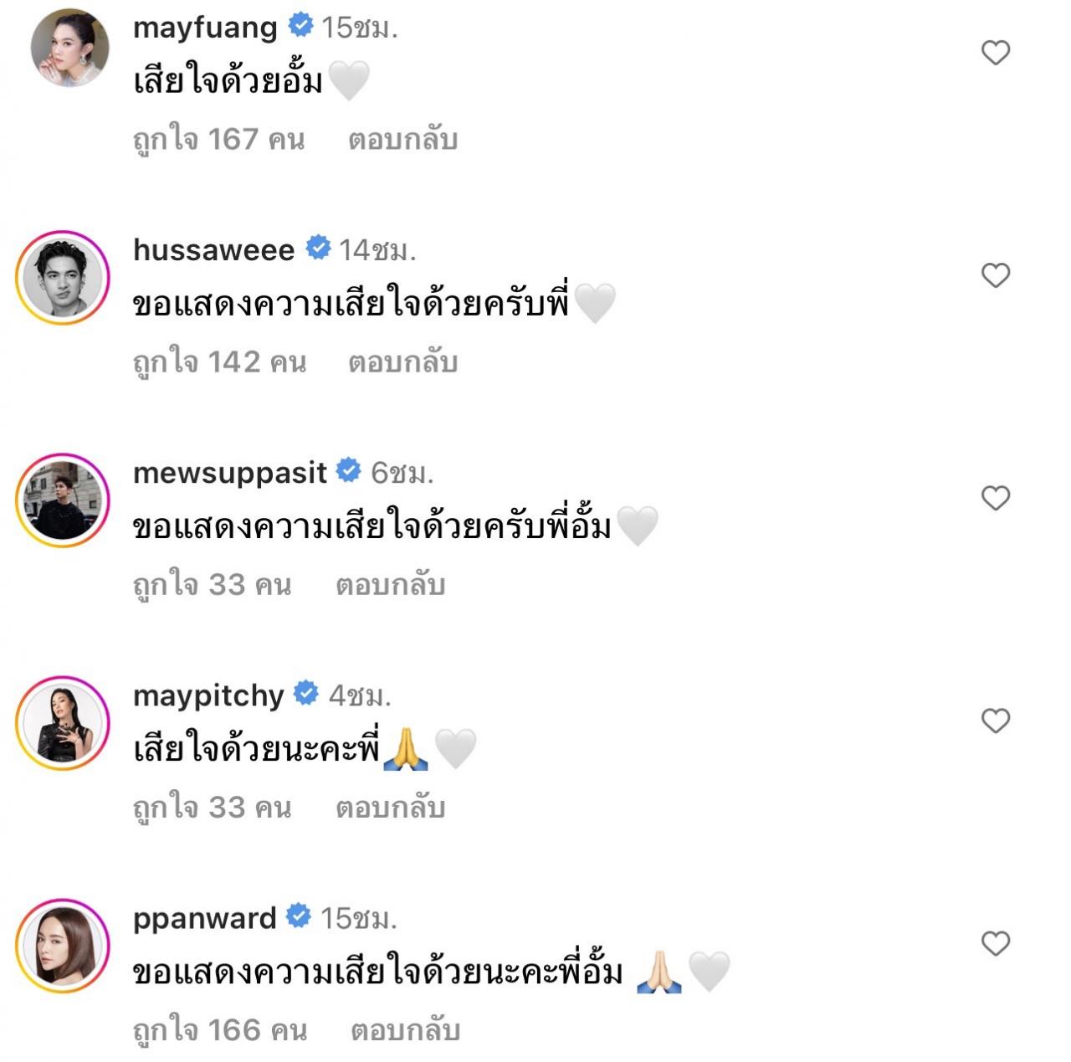Viewport: 1071px width, 1062px height.
Task: Tap the heart on mewsuppasit's comment
Action: pos(995,498)
